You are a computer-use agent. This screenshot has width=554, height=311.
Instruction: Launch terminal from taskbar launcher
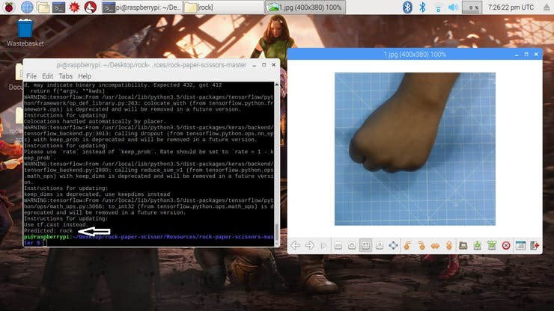pyautogui.click(x=58, y=7)
